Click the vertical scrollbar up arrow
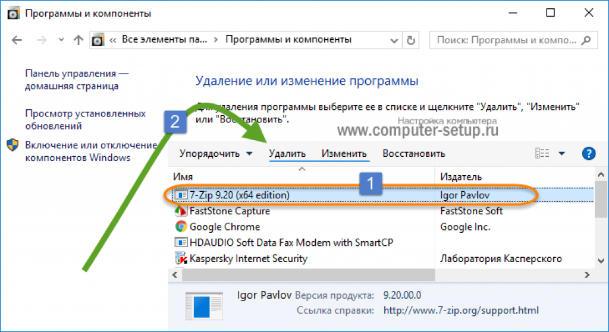Screen dimensions: 609x332 [x=601, y=175]
